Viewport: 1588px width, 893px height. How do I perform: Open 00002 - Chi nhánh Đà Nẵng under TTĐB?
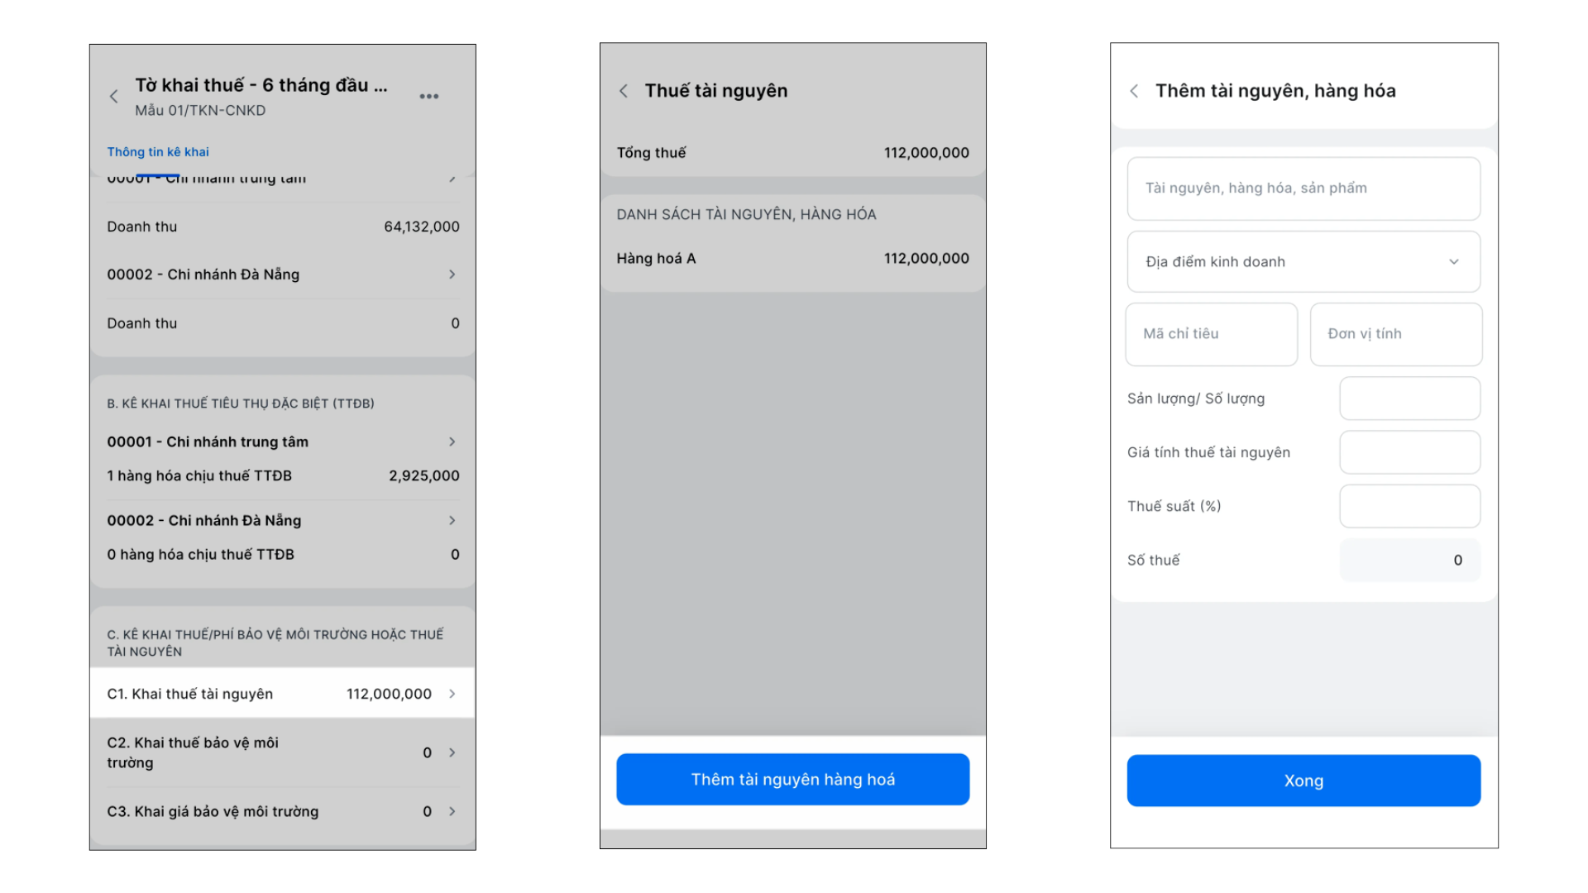(283, 520)
